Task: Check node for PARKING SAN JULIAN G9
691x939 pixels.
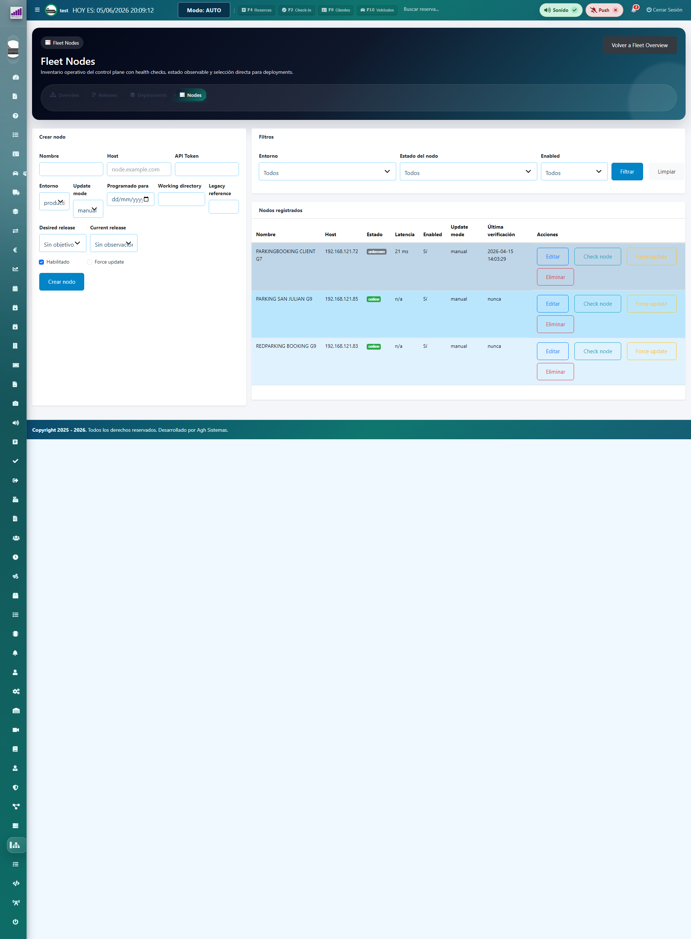Action: (597, 304)
